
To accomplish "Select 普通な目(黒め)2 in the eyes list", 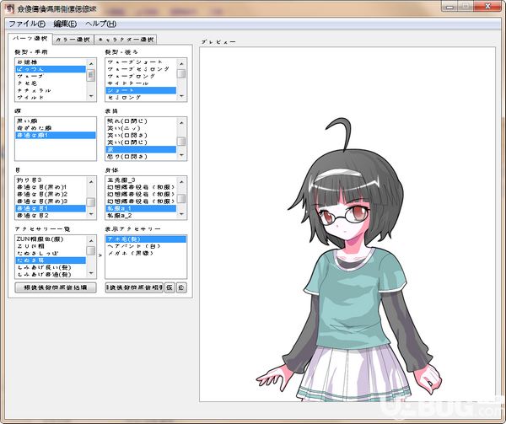I will [51, 194].
